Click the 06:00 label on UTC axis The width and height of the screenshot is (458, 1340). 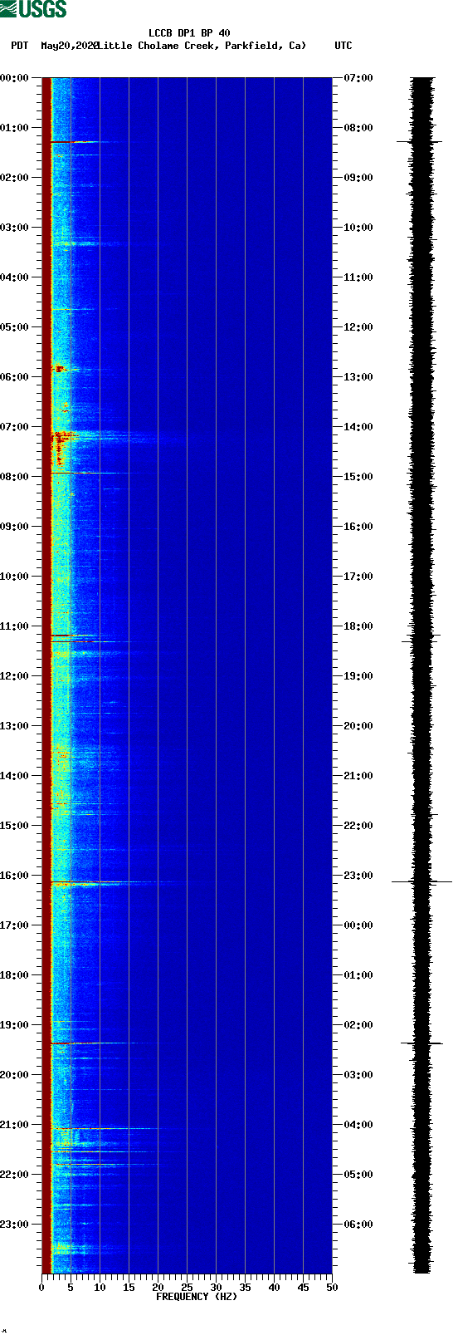click(x=358, y=1225)
